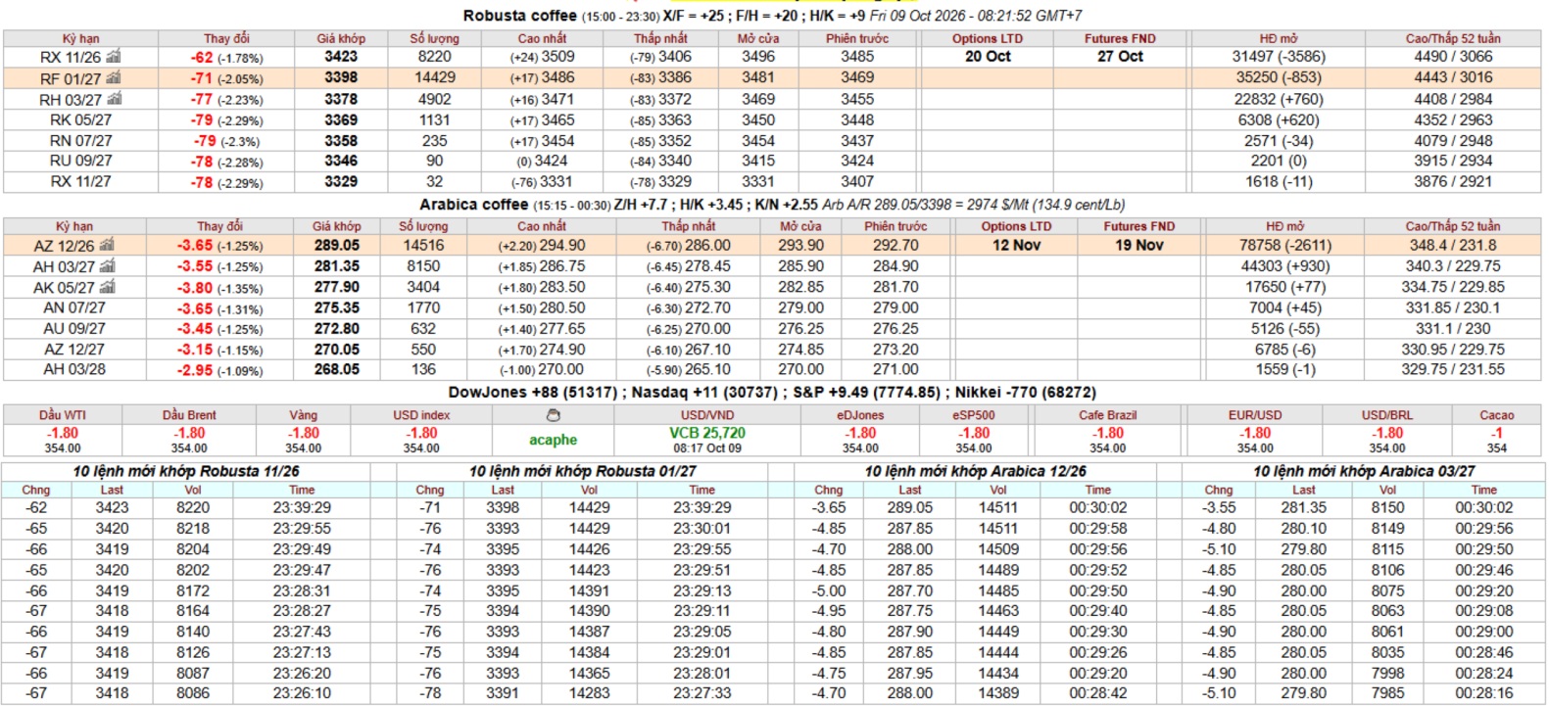Viewport: 1549px width, 706px height.
Task: Click the VCB 25,720 exchange rate
Action: pyautogui.click(x=707, y=433)
